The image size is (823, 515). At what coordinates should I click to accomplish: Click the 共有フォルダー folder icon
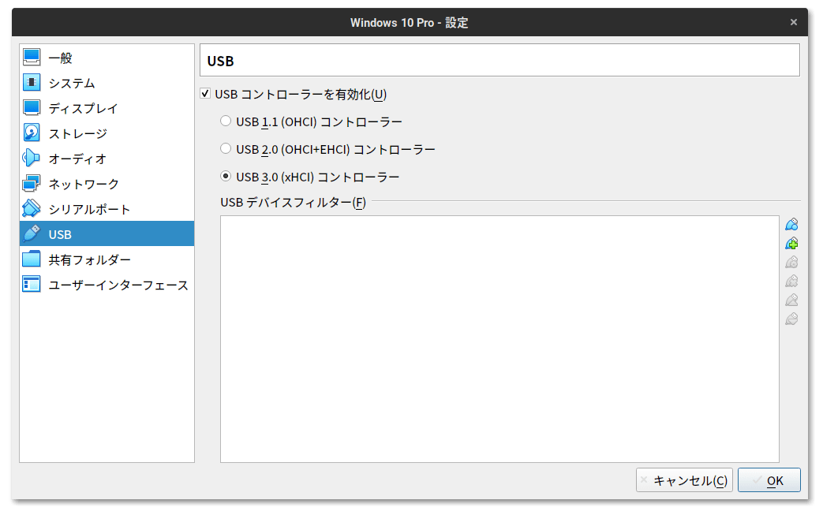tap(32, 259)
